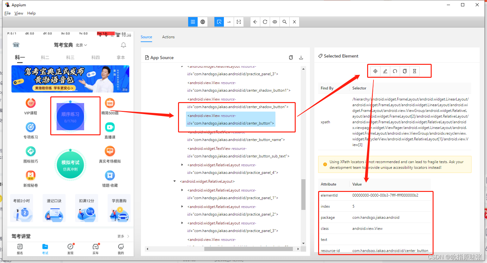Choose Swipe By Coordinates arrow tool
The height and width of the screenshot is (263, 487).
[x=229, y=22]
